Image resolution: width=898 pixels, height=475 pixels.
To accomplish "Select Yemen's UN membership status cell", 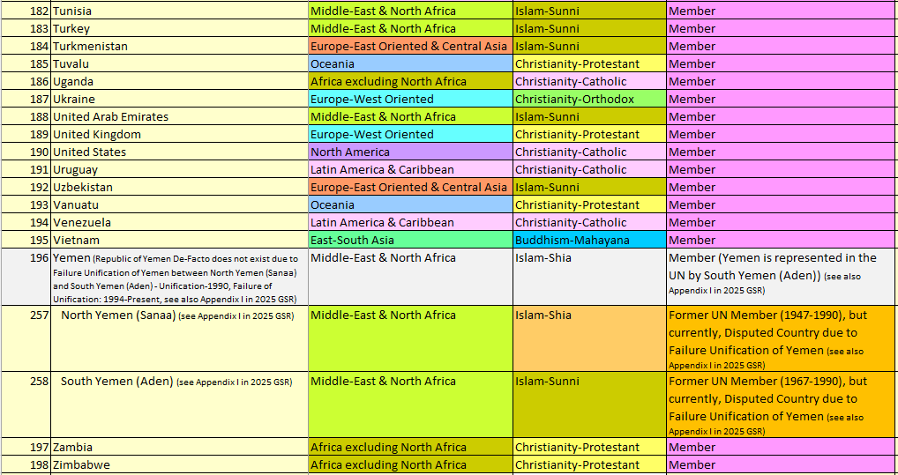I will pos(782,277).
